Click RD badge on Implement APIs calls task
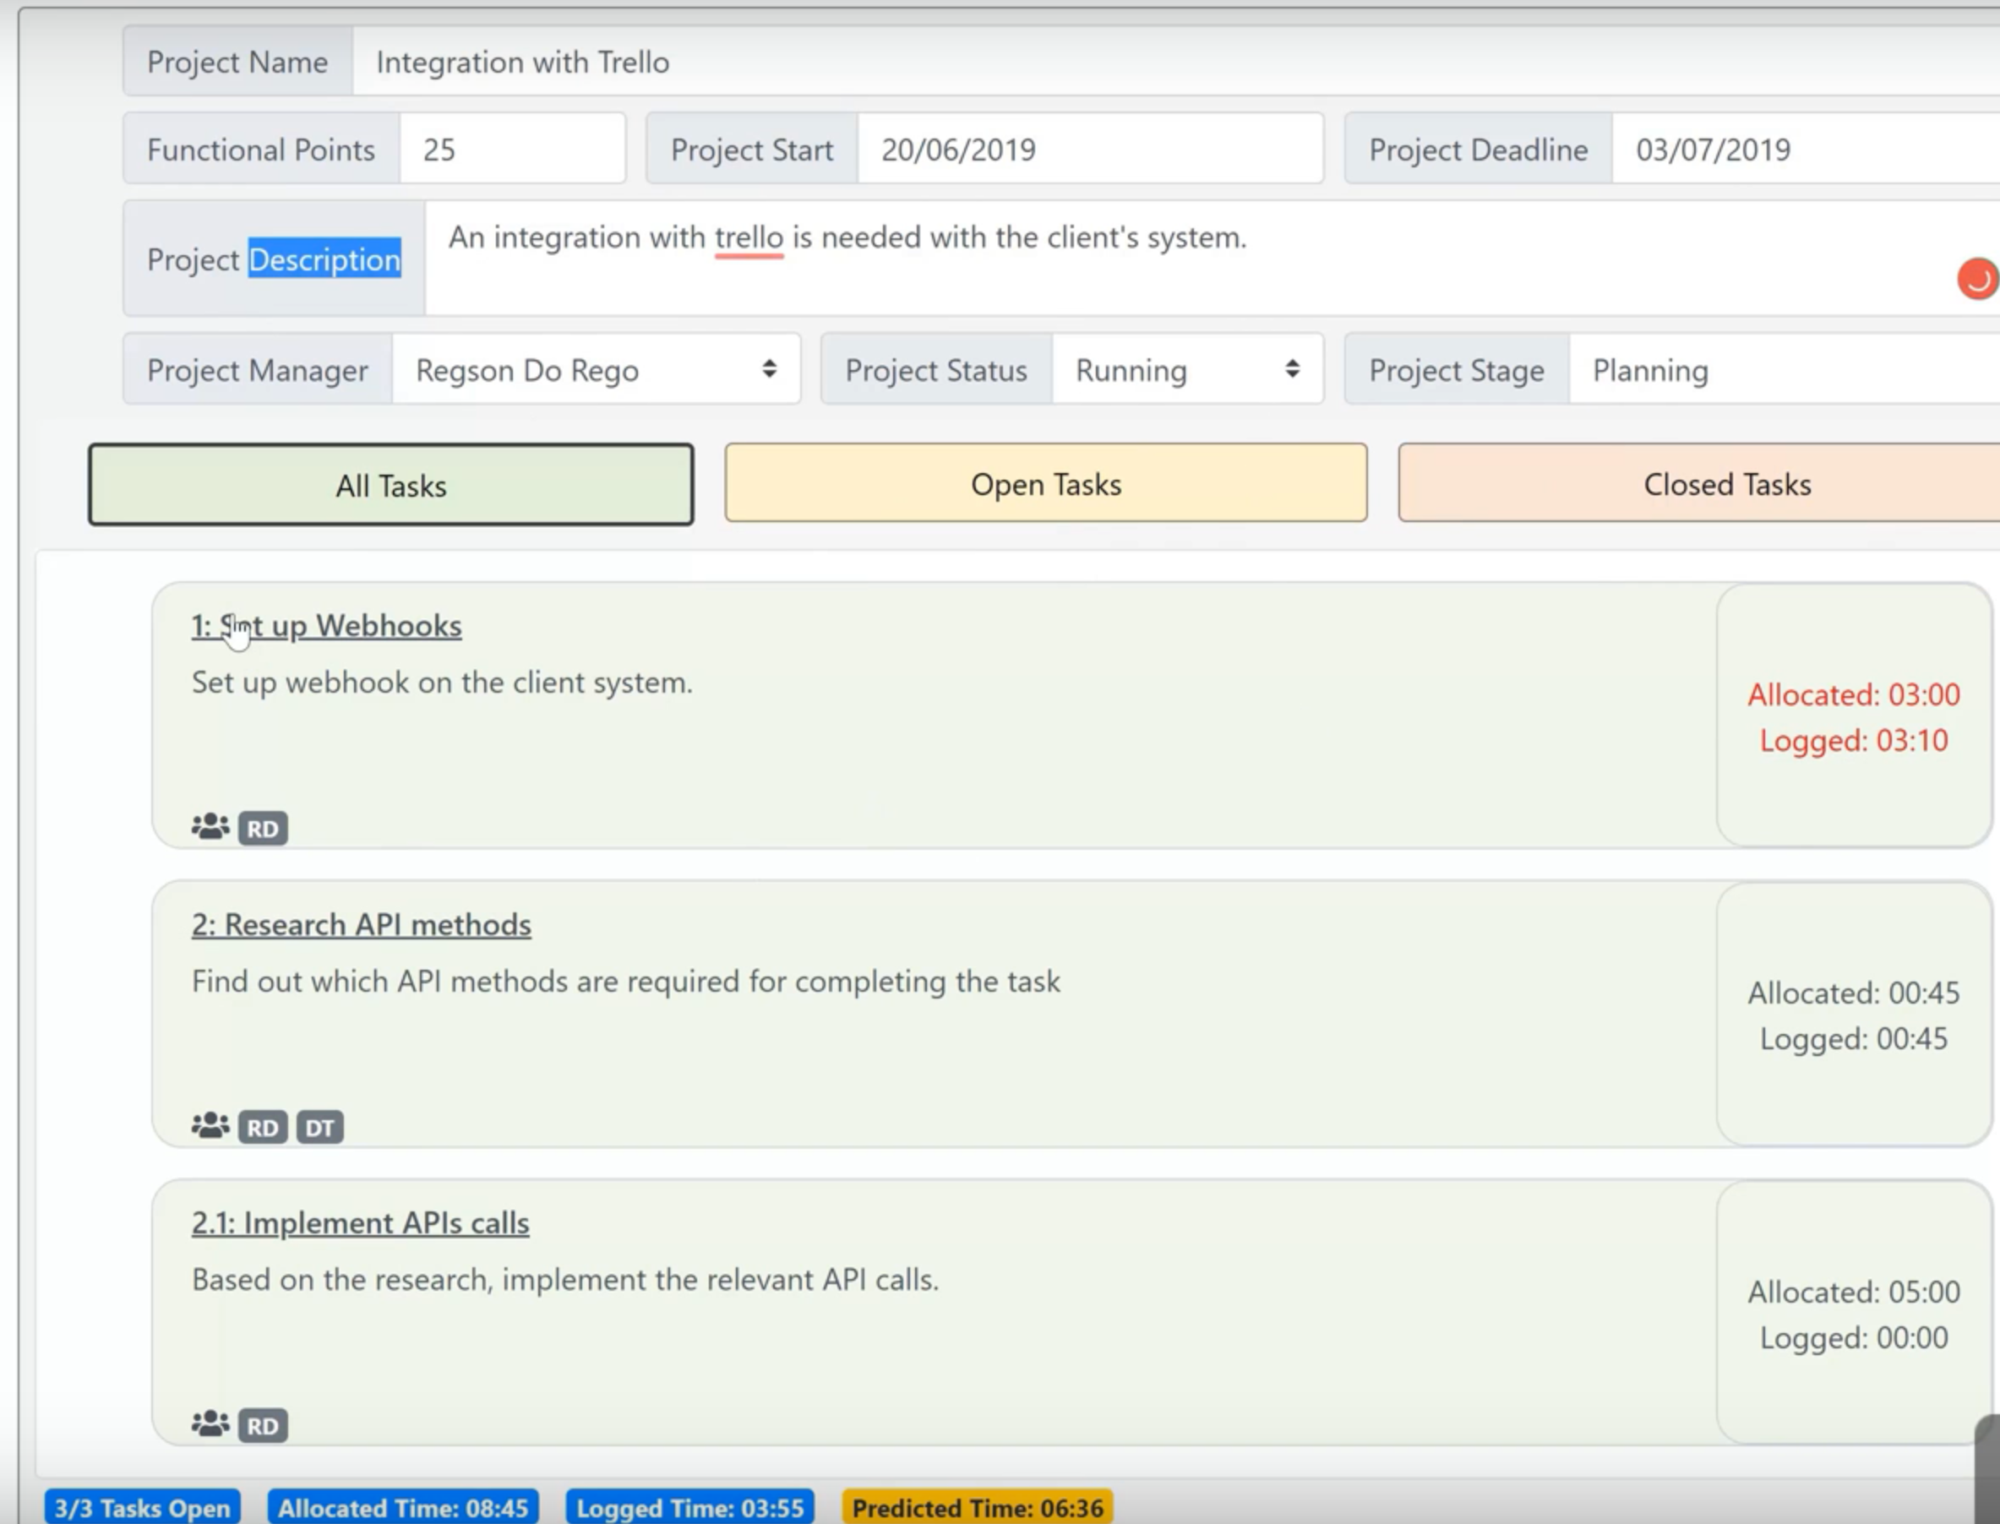This screenshot has height=1524, width=2000. point(263,1426)
